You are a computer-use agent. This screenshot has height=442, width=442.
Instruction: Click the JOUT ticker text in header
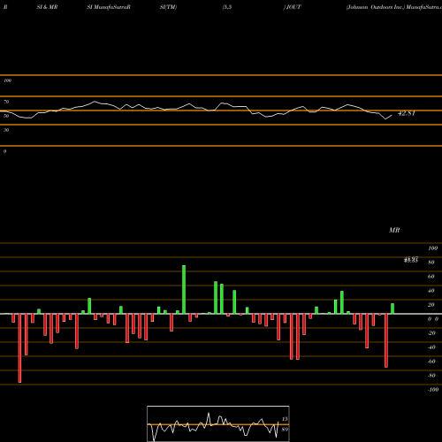(x=293, y=7)
